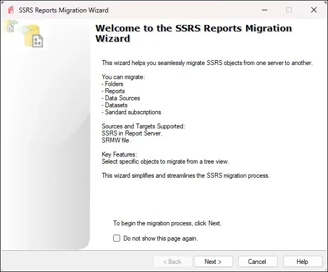The image size is (328, 272).
Task: Click the report document icon on the banner
Action: (37, 41)
